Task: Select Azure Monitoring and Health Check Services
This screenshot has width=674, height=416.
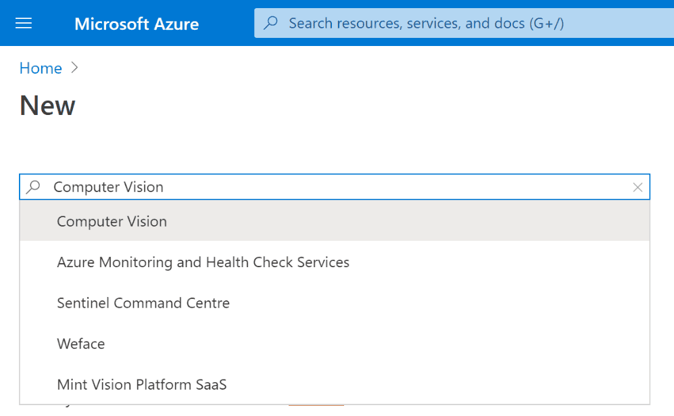Action: click(203, 262)
